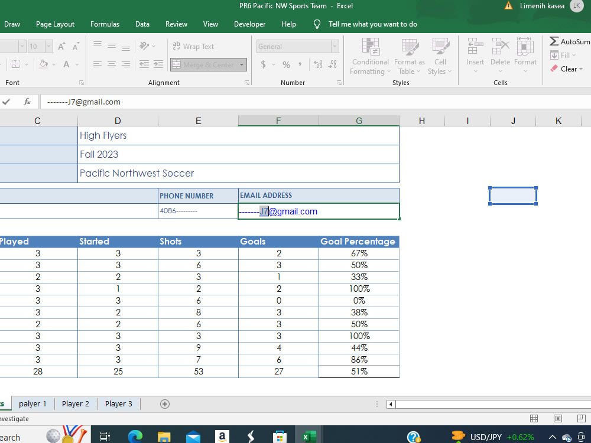Switch to Page Layout view in status bar

[557, 419]
